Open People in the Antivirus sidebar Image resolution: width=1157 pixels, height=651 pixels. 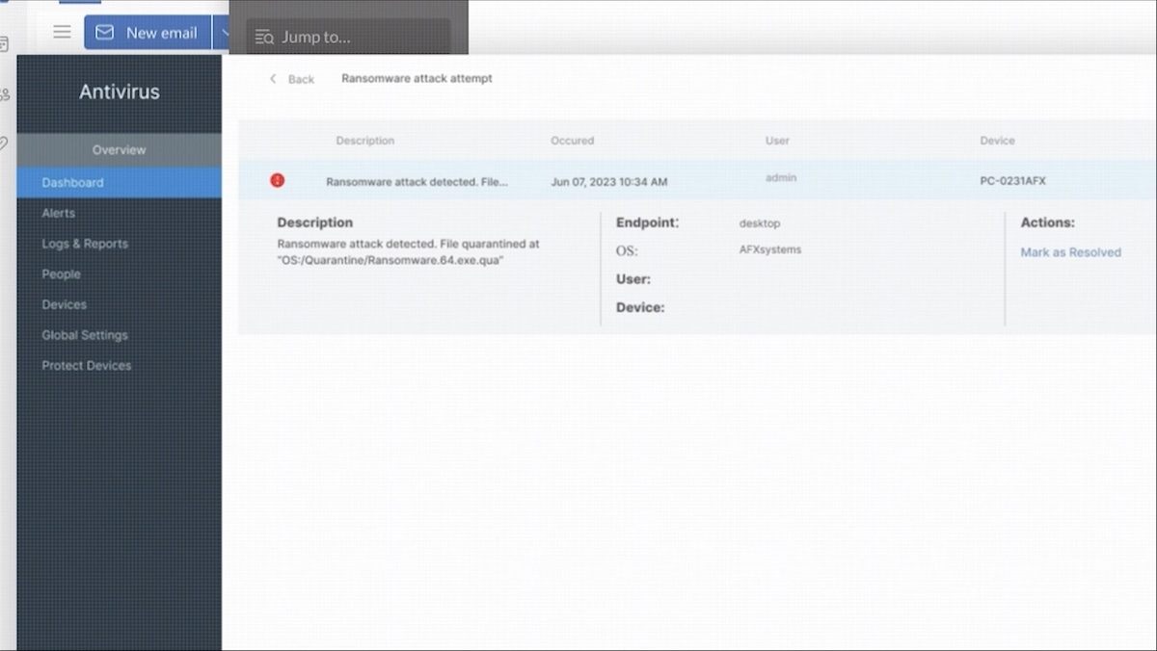point(61,274)
